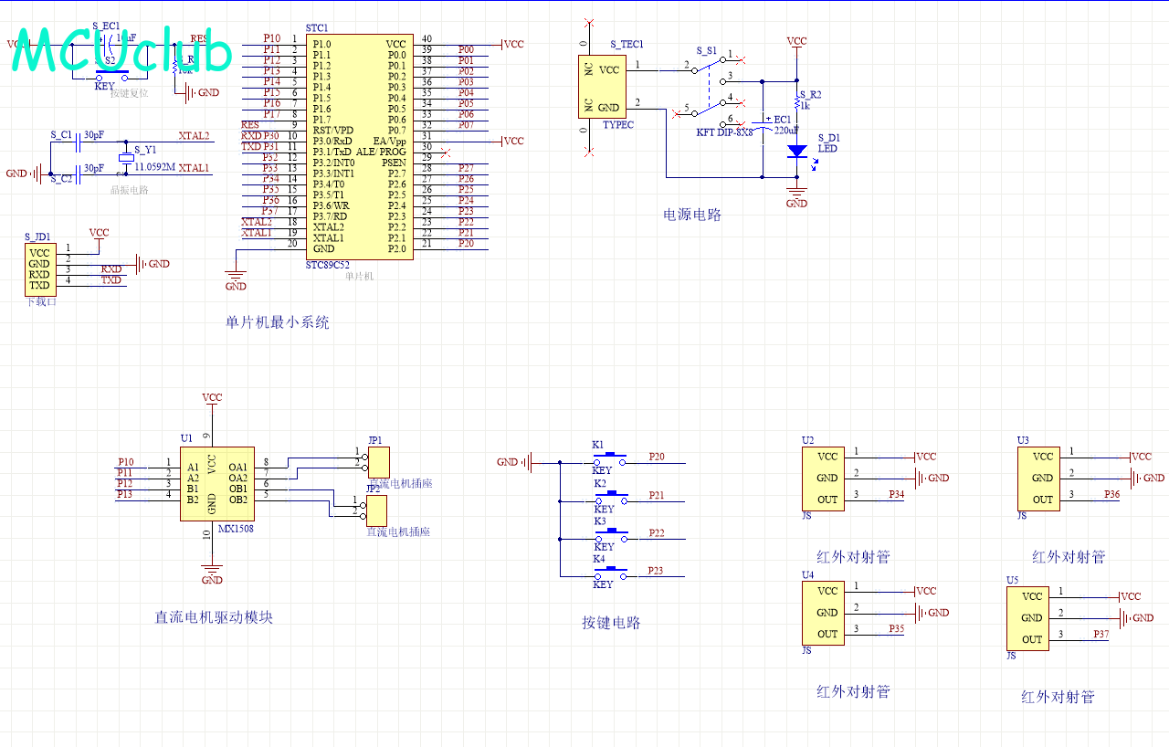
Task: Select the 直流电机驱动模块 caption text
Action: tap(214, 617)
